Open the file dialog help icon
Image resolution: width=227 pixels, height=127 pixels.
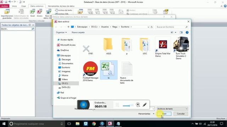click(187, 32)
